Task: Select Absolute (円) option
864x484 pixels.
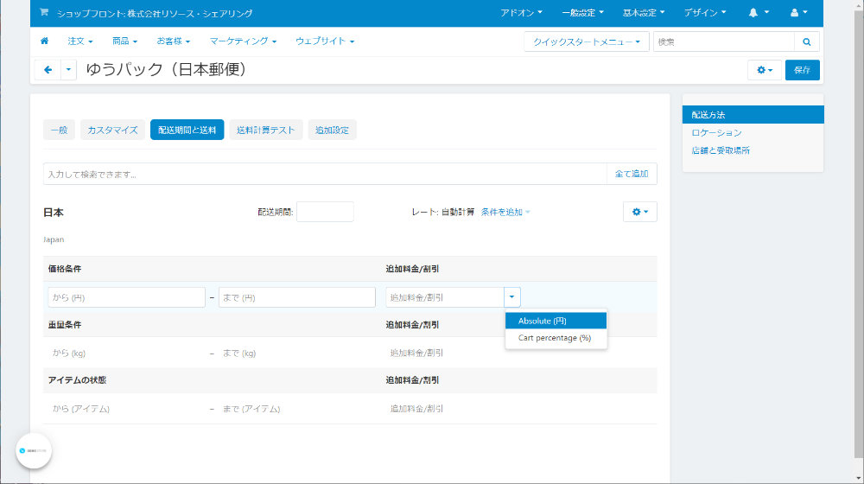Action: point(556,321)
